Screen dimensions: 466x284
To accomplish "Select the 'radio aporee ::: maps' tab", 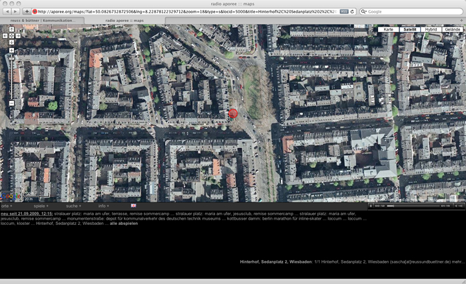I will (x=124, y=21).
